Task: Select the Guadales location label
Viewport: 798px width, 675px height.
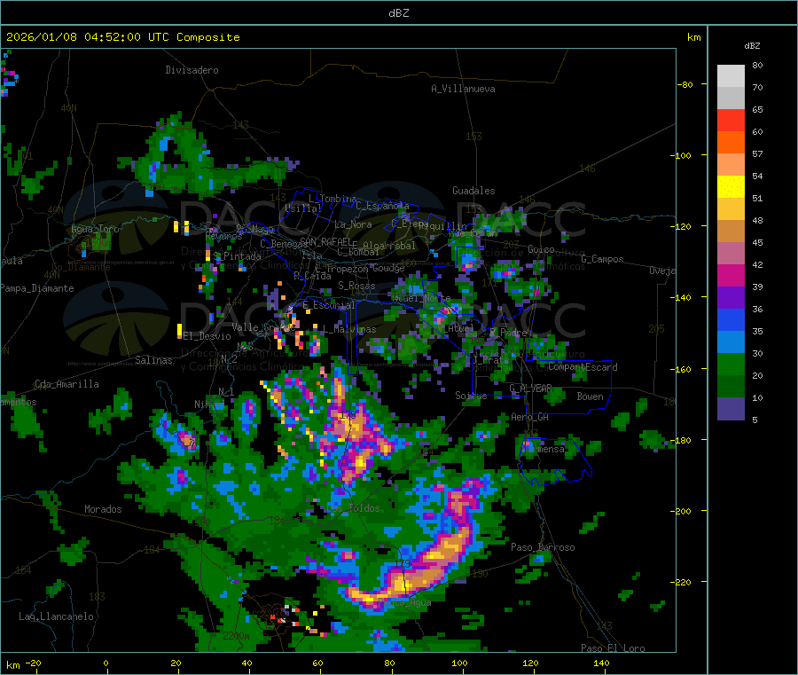Action: pyautogui.click(x=473, y=191)
